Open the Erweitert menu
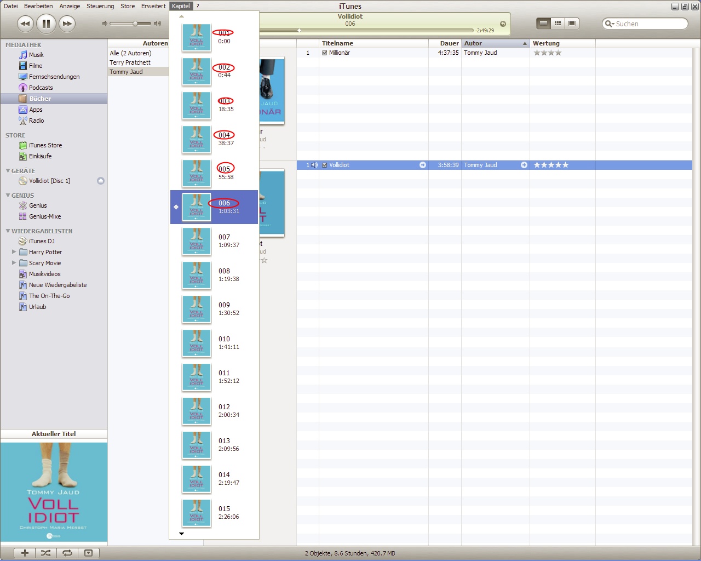Viewport: 701px width, 561px height. [153, 6]
